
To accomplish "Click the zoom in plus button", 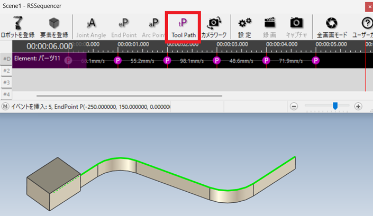I will [358, 106].
